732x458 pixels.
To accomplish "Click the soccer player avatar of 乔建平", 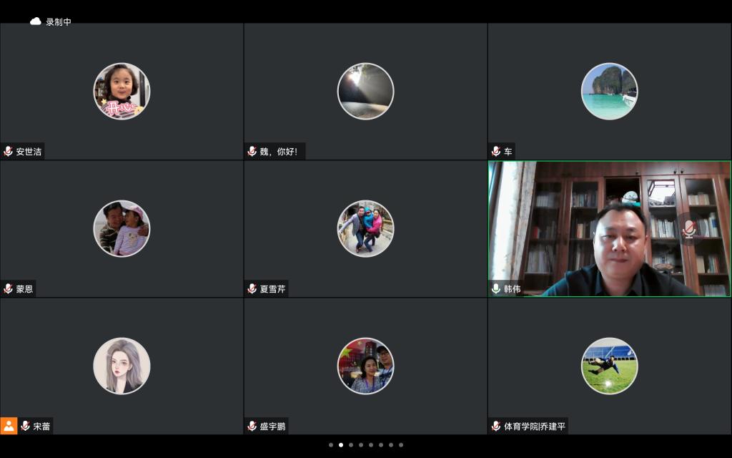I will (609, 366).
